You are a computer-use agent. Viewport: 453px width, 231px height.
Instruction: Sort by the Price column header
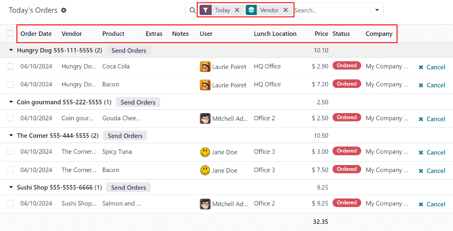(321, 34)
